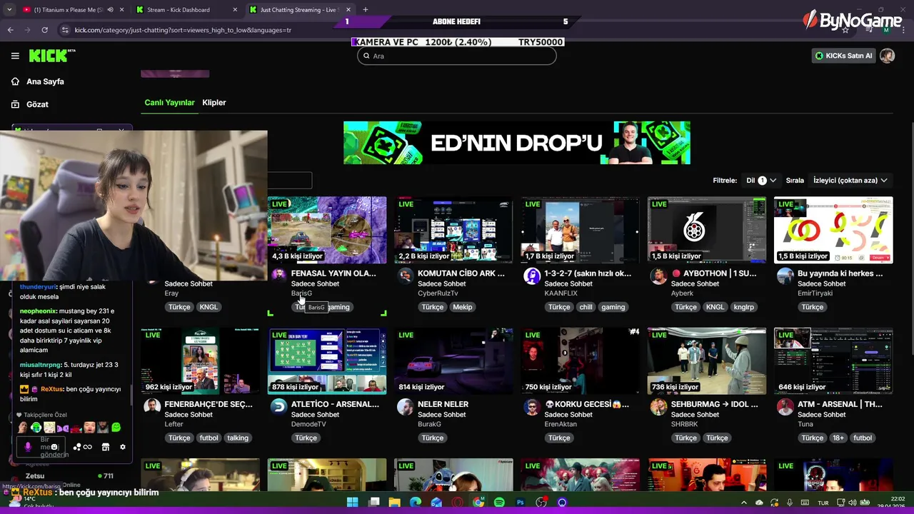Open KOMUTAN CİBO ARK stream thumbnail
914x514 pixels.
pos(453,230)
